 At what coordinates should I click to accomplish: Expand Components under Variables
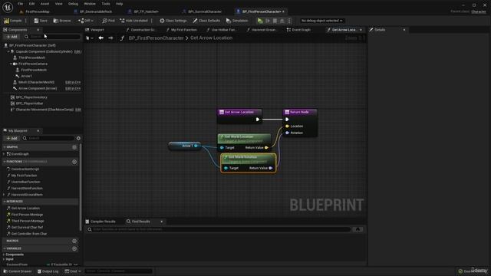click(x=4, y=255)
